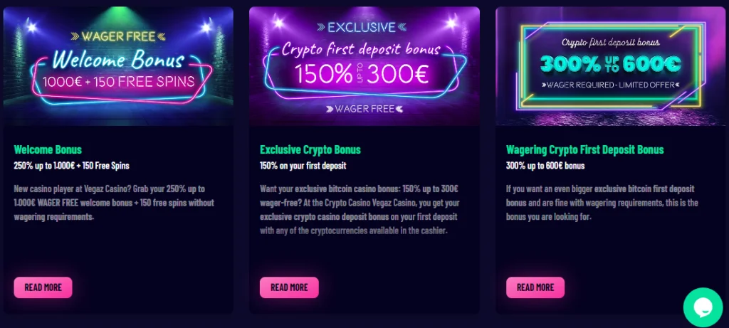The height and width of the screenshot is (328, 729).
Task: Click the 300% up to 600€ bonus subtitle
Action: click(545, 165)
